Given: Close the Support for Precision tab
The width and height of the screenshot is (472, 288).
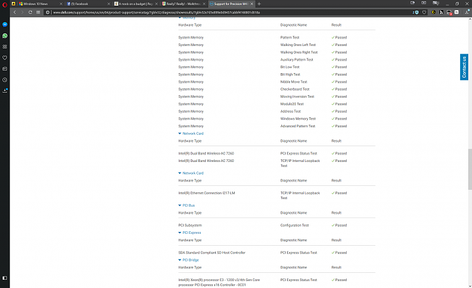Looking at the screenshot, I should pyautogui.click(x=252, y=4).
